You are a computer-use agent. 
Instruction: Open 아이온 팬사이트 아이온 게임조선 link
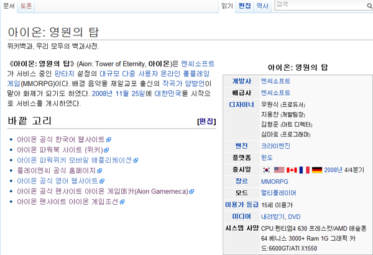pyautogui.click(x=68, y=202)
